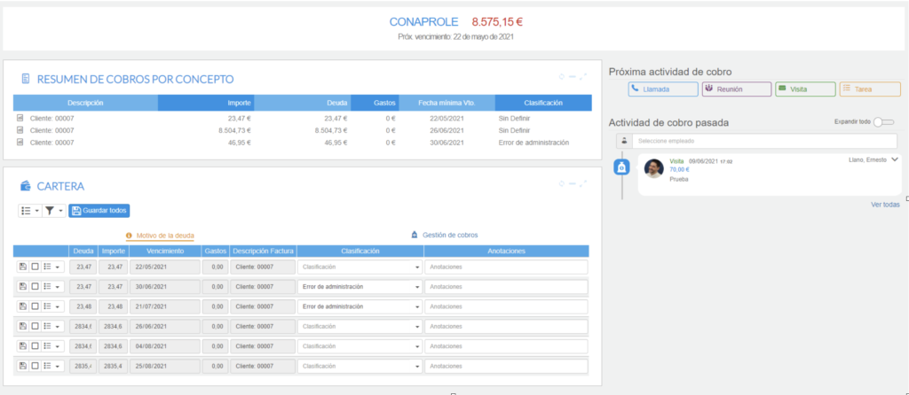The height and width of the screenshot is (395, 909).
Task: Open document icon of 46,95 € summary row
Action: tap(20, 143)
